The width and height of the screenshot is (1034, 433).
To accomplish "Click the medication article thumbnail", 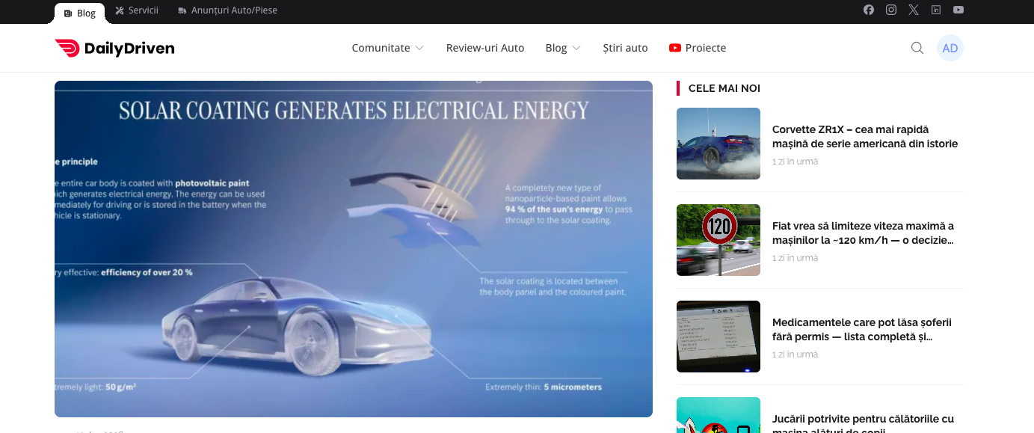I will click(718, 337).
